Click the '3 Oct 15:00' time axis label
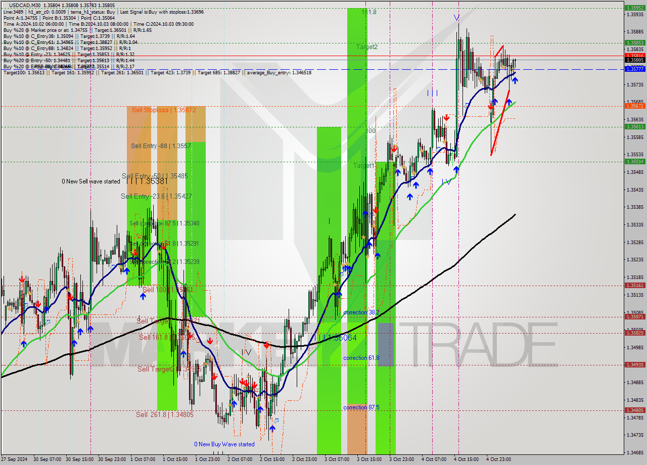This screenshot has height=465, width=647. (x=369, y=459)
